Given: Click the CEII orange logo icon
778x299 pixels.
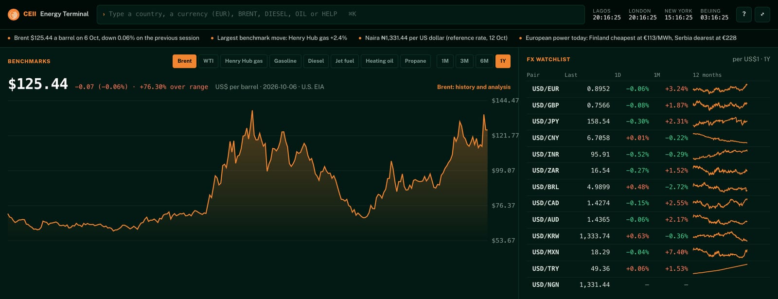Looking at the screenshot, I should [14, 15].
